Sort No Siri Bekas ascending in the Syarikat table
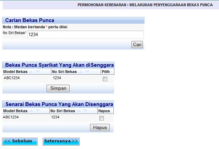219x149 pixels. pos(81,72)
